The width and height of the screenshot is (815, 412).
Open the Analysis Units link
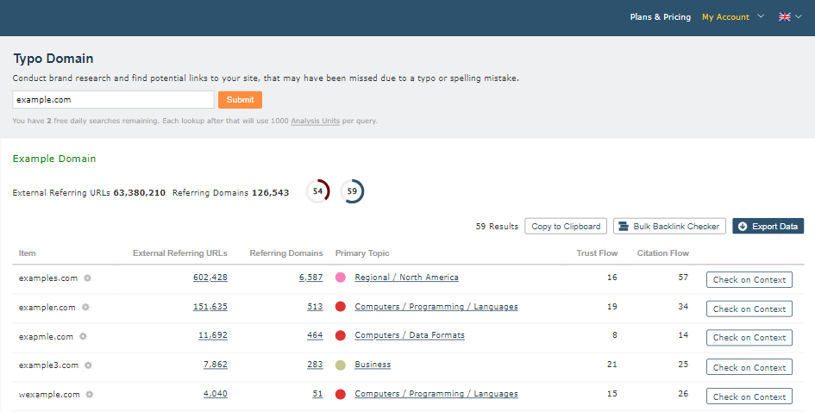point(316,121)
